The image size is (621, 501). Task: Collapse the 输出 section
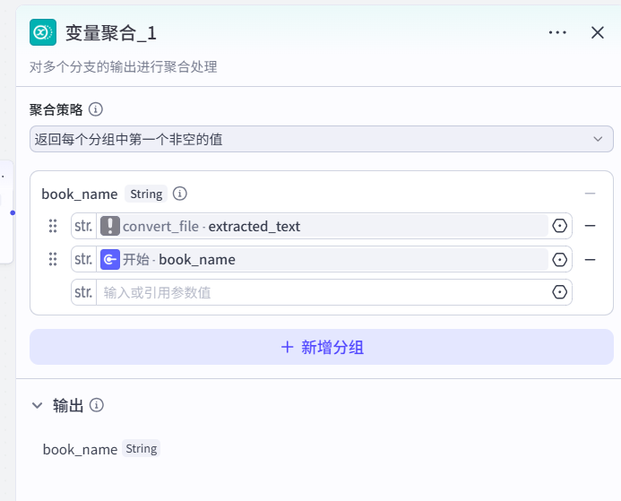click(x=38, y=405)
